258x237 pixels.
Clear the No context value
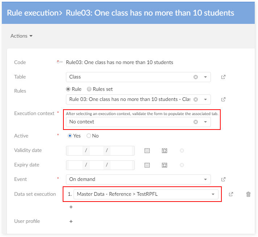tap(195, 122)
